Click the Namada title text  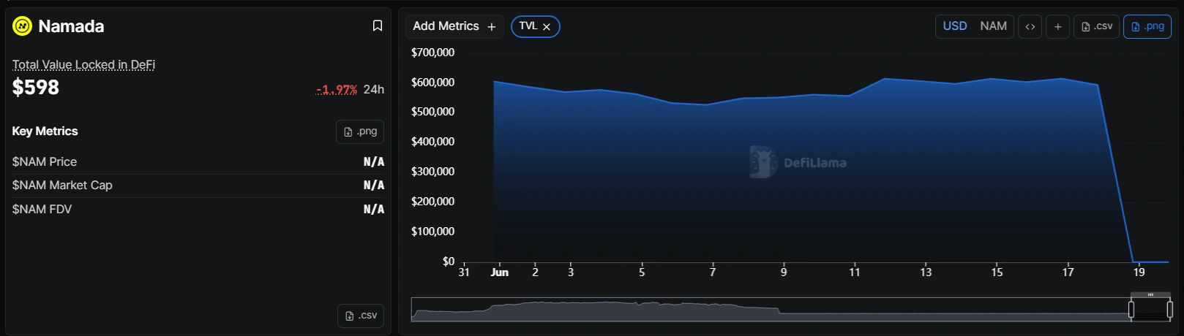click(x=71, y=26)
